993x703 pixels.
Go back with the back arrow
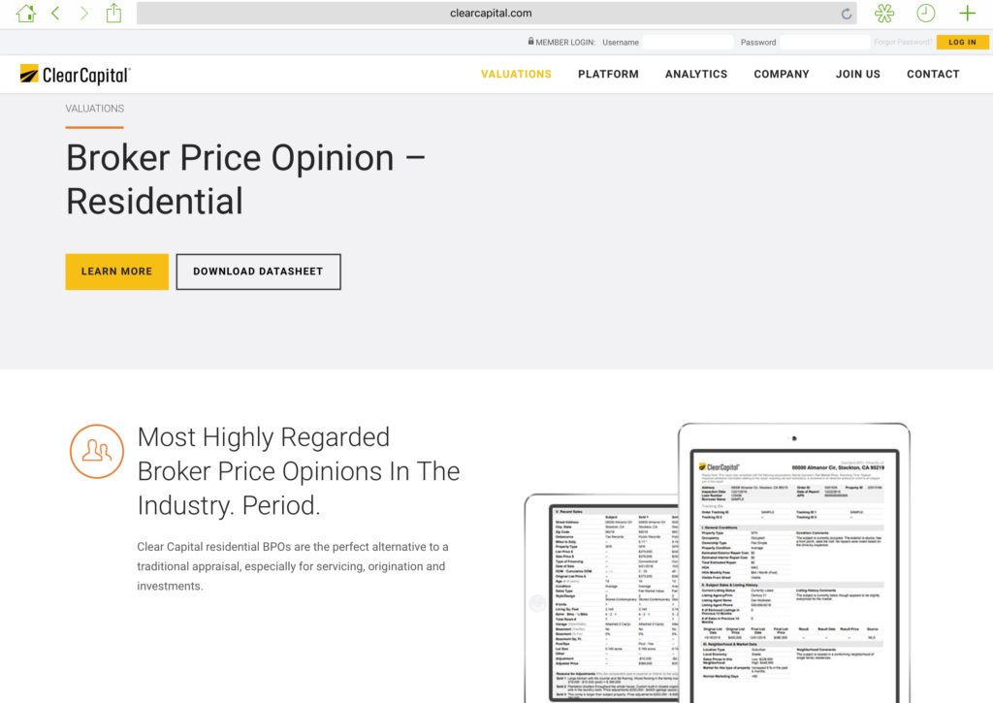pyautogui.click(x=55, y=14)
